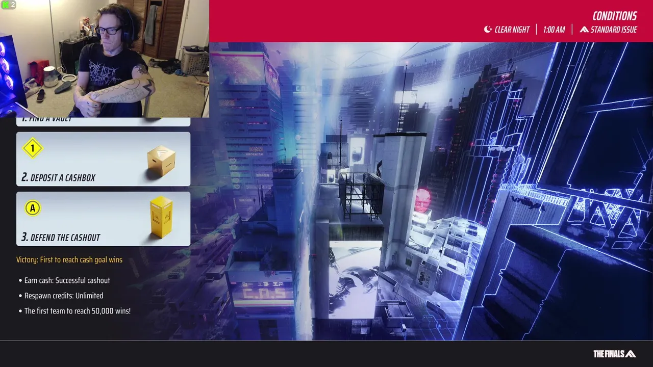
Task: Click the yellow diamond number 1 marker
Action: click(x=33, y=148)
